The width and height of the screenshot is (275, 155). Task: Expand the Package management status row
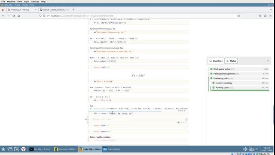240,74
